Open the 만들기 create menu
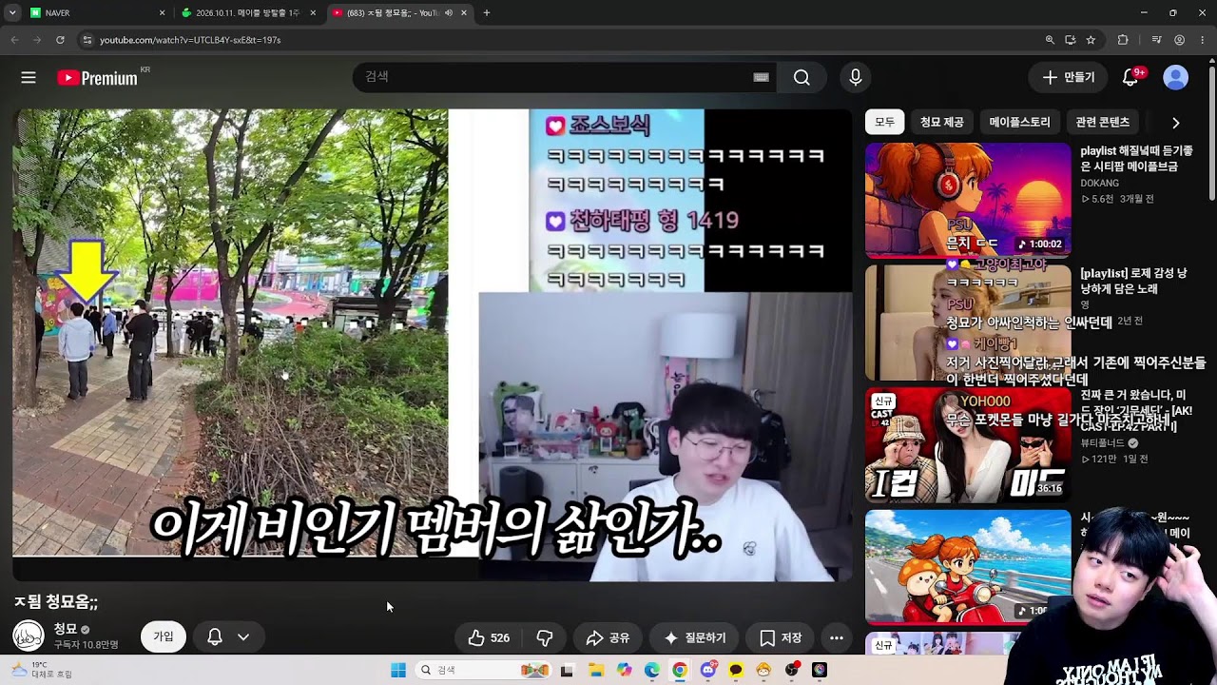 pyautogui.click(x=1069, y=78)
